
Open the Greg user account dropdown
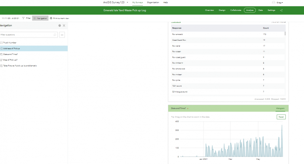279,2
